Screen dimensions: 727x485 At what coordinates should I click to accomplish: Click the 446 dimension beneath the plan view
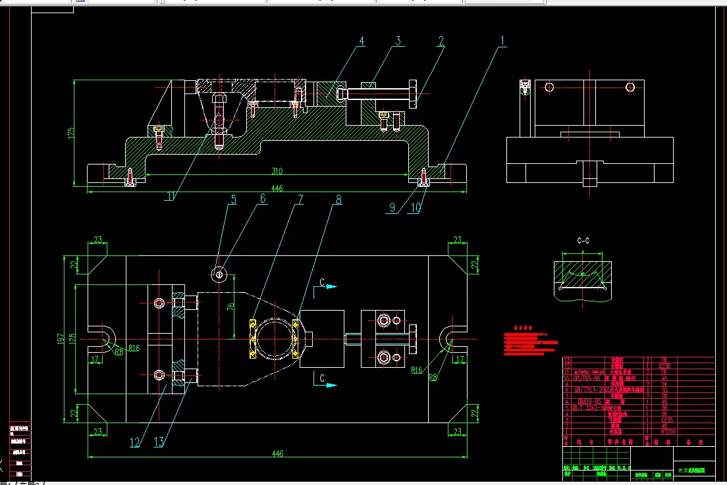click(277, 453)
